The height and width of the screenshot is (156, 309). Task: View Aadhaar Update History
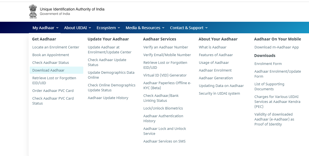108,98
